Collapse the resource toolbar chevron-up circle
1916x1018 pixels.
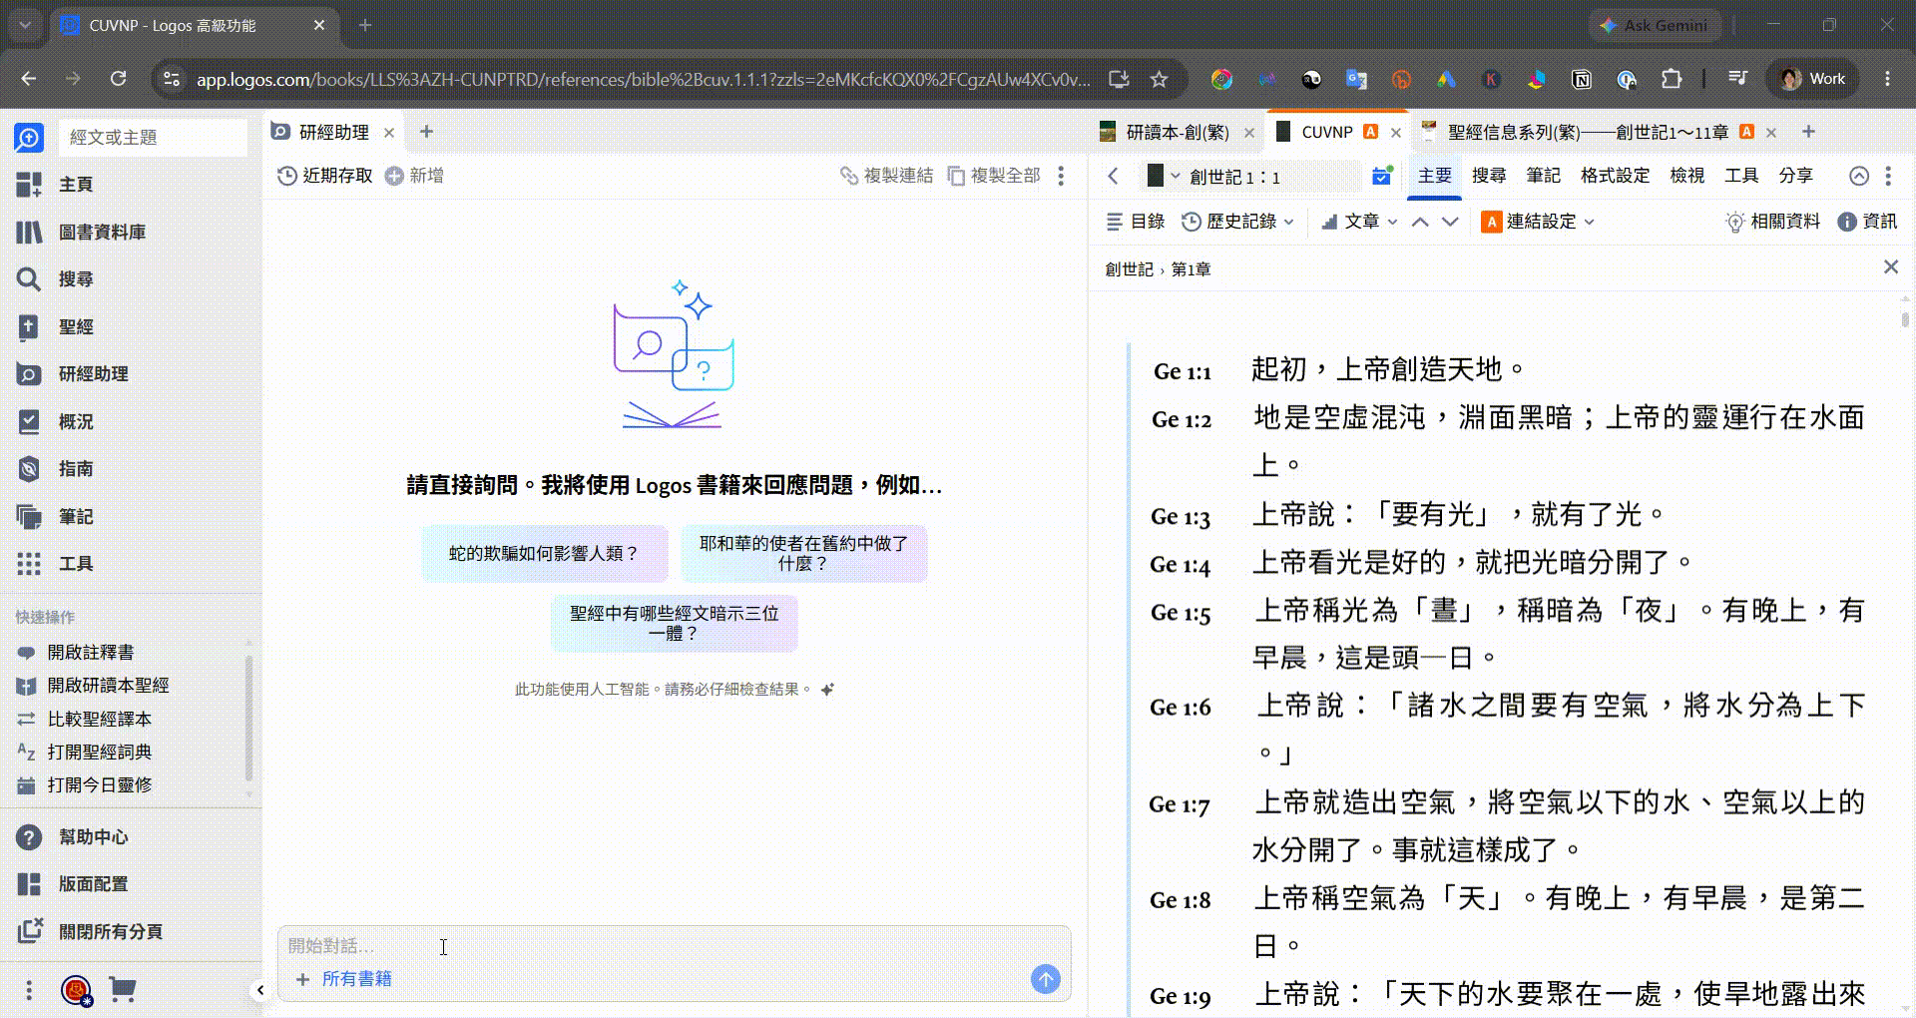tap(1858, 177)
